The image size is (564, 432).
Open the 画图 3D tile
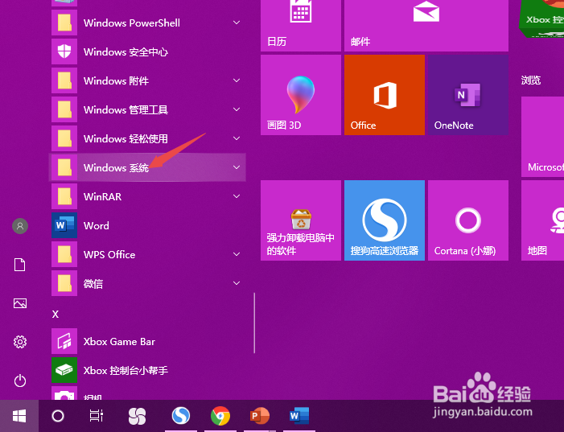(301, 95)
